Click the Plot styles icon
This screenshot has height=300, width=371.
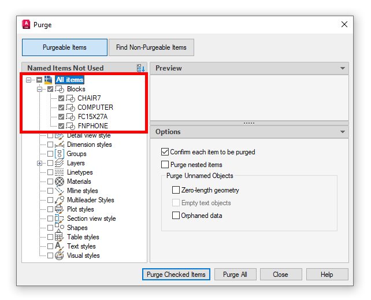(x=59, y=209)
